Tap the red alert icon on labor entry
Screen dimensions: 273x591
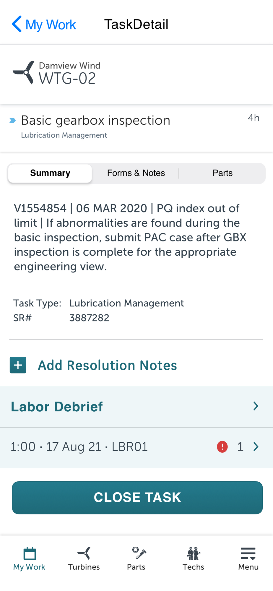coord(222,447)
